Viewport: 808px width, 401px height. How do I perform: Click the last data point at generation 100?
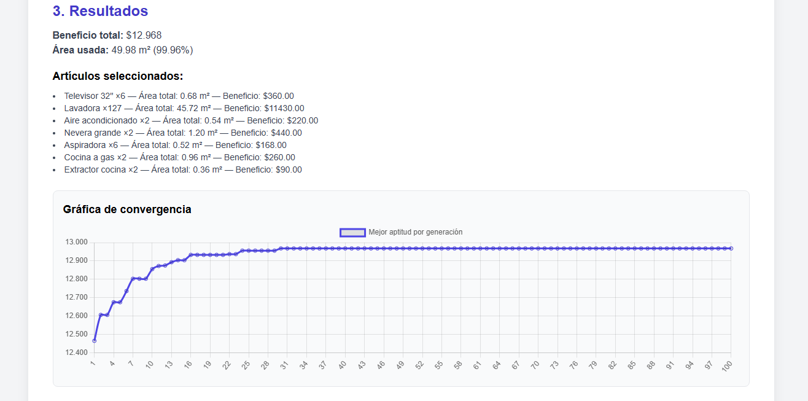(x=731, y=248)
